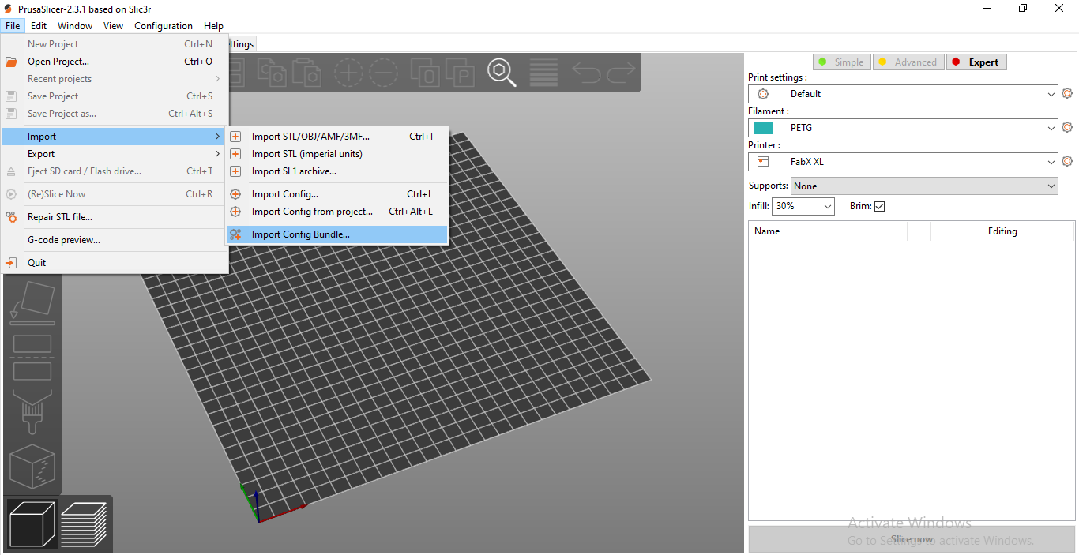
Task: Select the Cut tool
Action: [x=32, y=357]
